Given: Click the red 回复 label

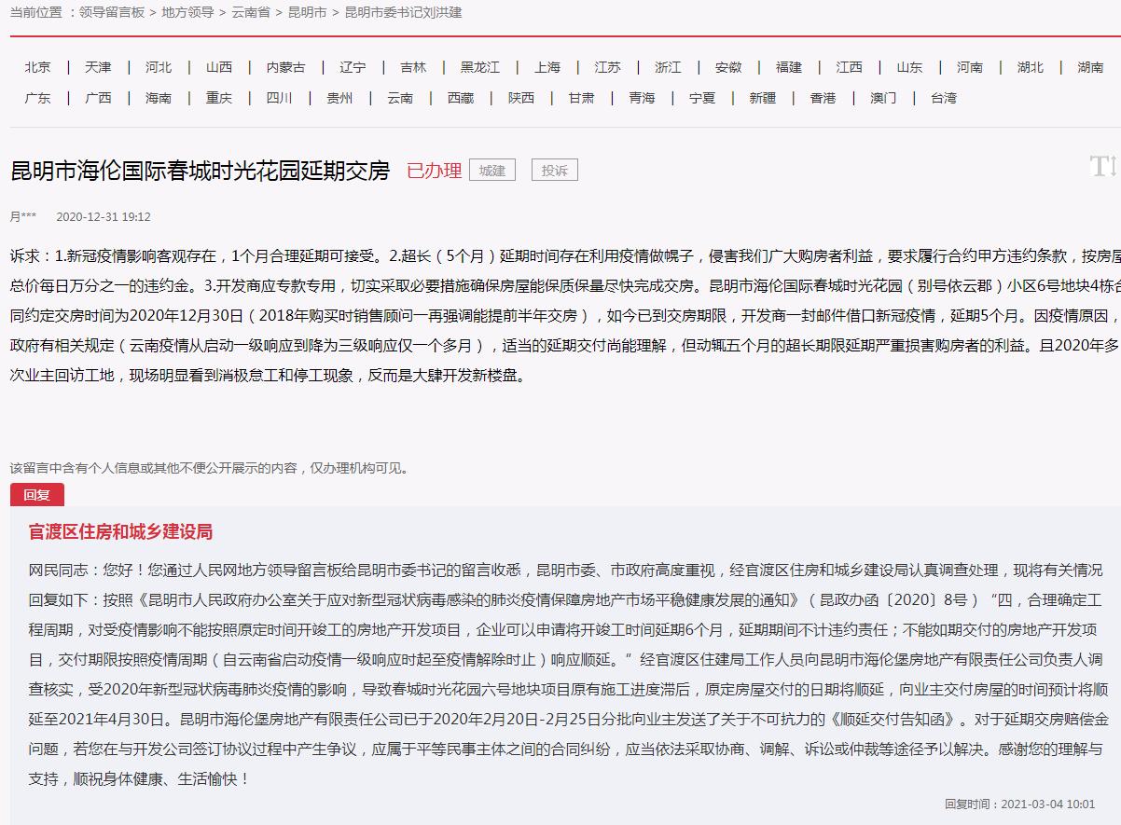Looking at the screenshot, I should coord(37,495).
